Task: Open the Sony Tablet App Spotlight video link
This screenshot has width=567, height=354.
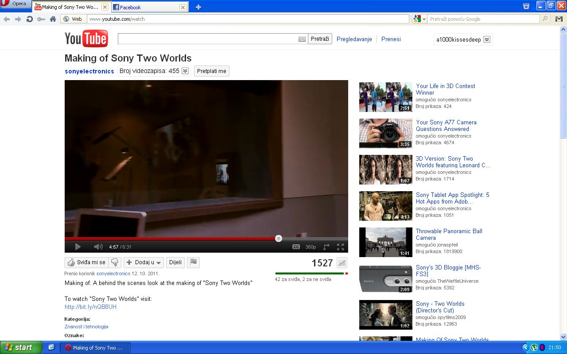Action: pos(453,198)
